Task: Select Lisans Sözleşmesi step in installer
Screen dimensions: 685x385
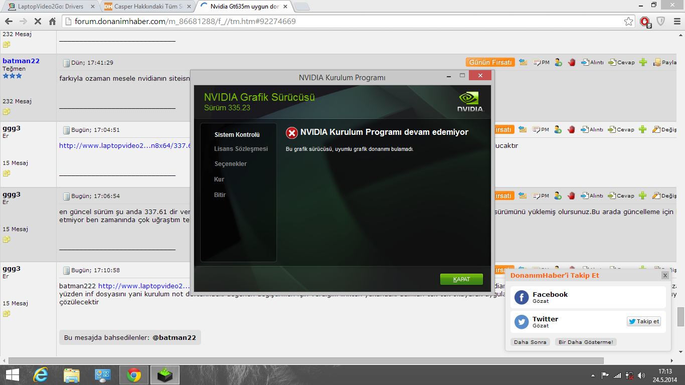Action: pos(241,149)
